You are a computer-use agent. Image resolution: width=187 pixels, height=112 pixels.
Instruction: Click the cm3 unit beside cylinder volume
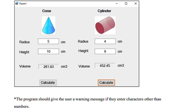click(x=121, y=65)
